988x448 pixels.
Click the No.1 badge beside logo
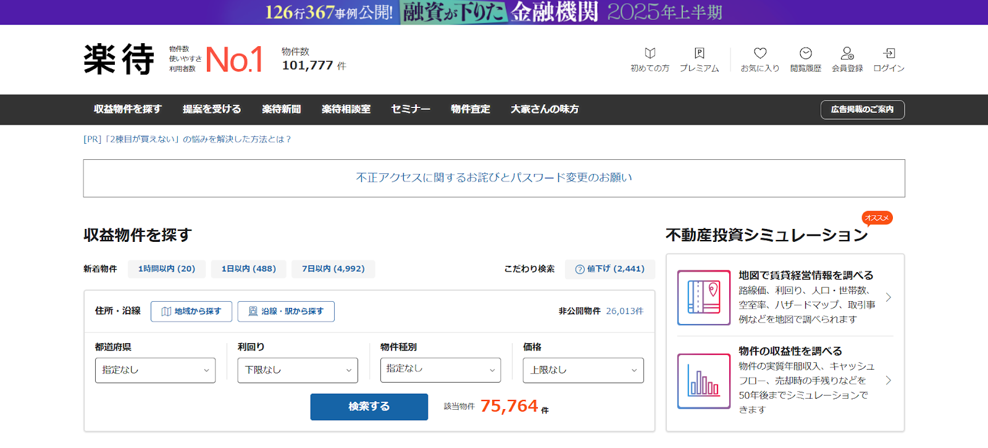tap(235, 60)
